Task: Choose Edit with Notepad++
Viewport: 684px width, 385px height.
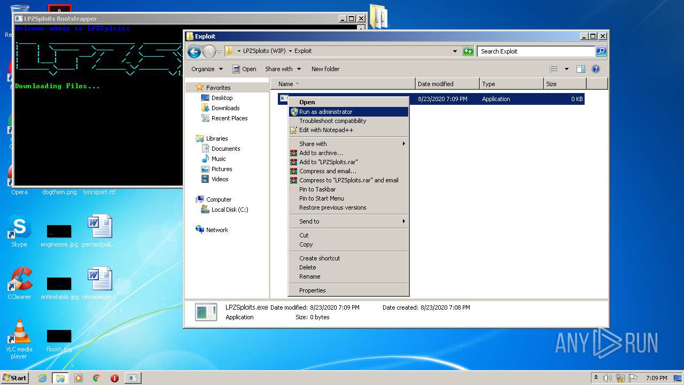Action: click(x=348, y=130)
